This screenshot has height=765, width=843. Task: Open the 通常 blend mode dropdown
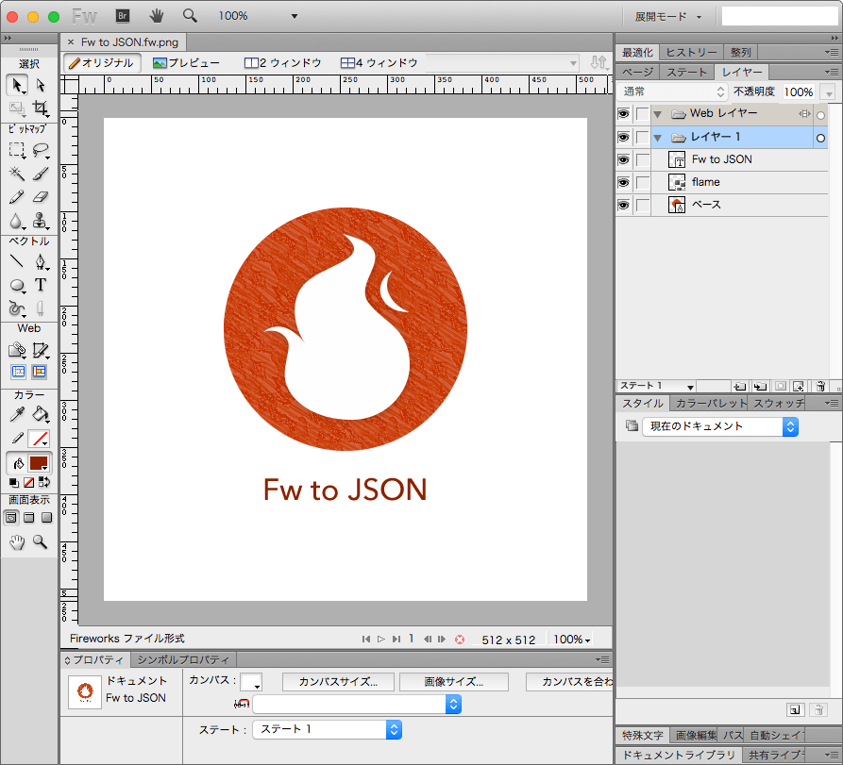[673, 91]
